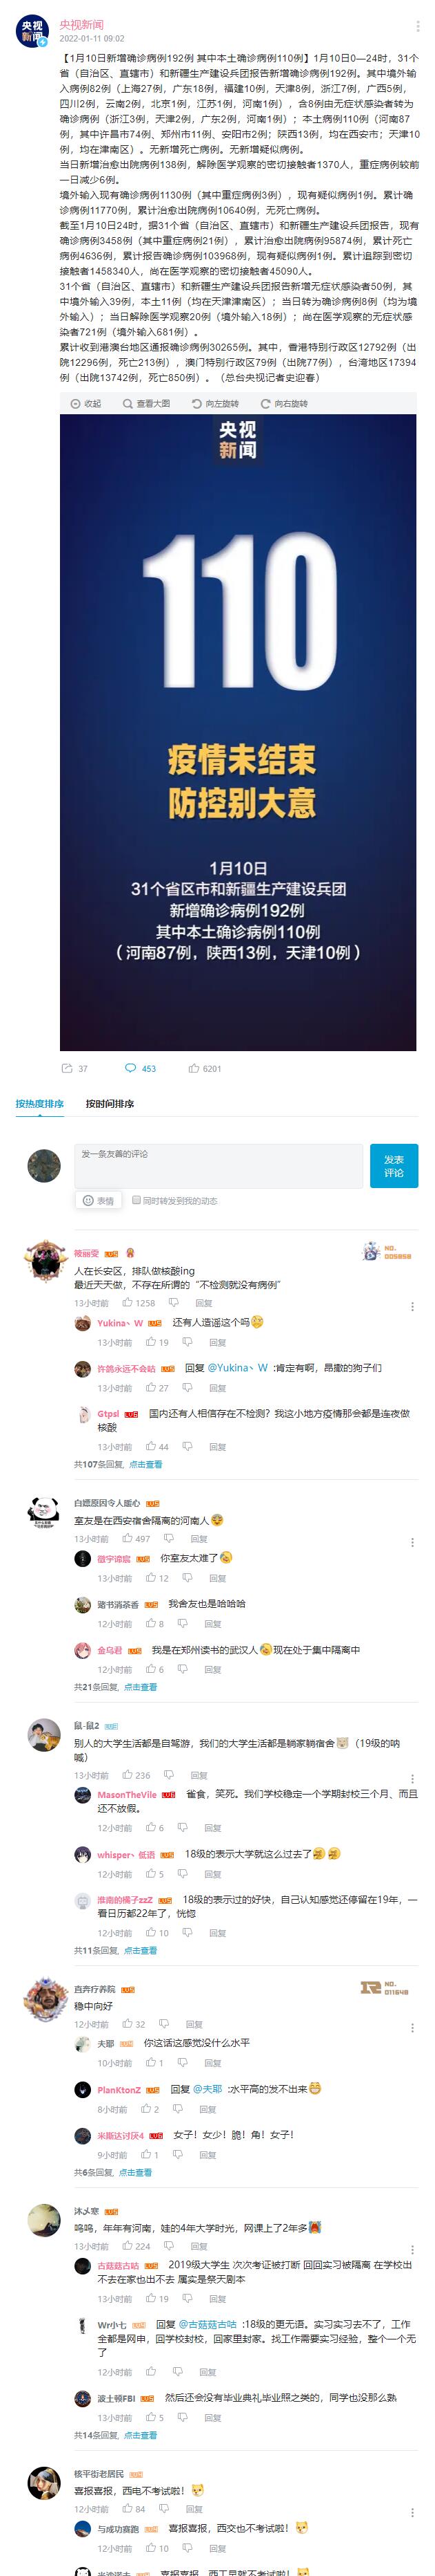The width and height of the screenshot is (435, 2576).
Task: Collapse the image with the 收起 icon
Action: click(x=85, y=403)
